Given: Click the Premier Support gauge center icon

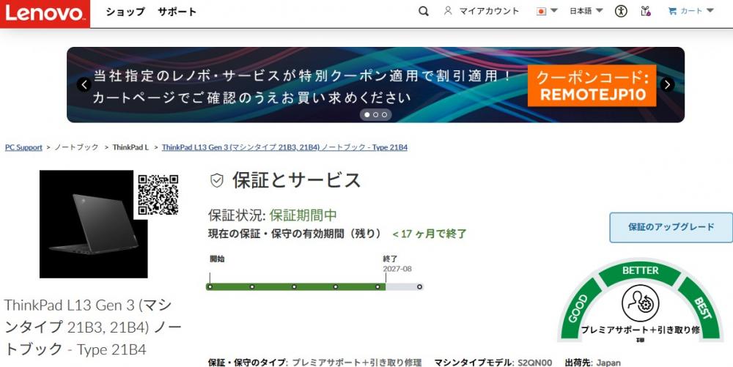Looking at the screenshot, I should click(x=640, y=303).
